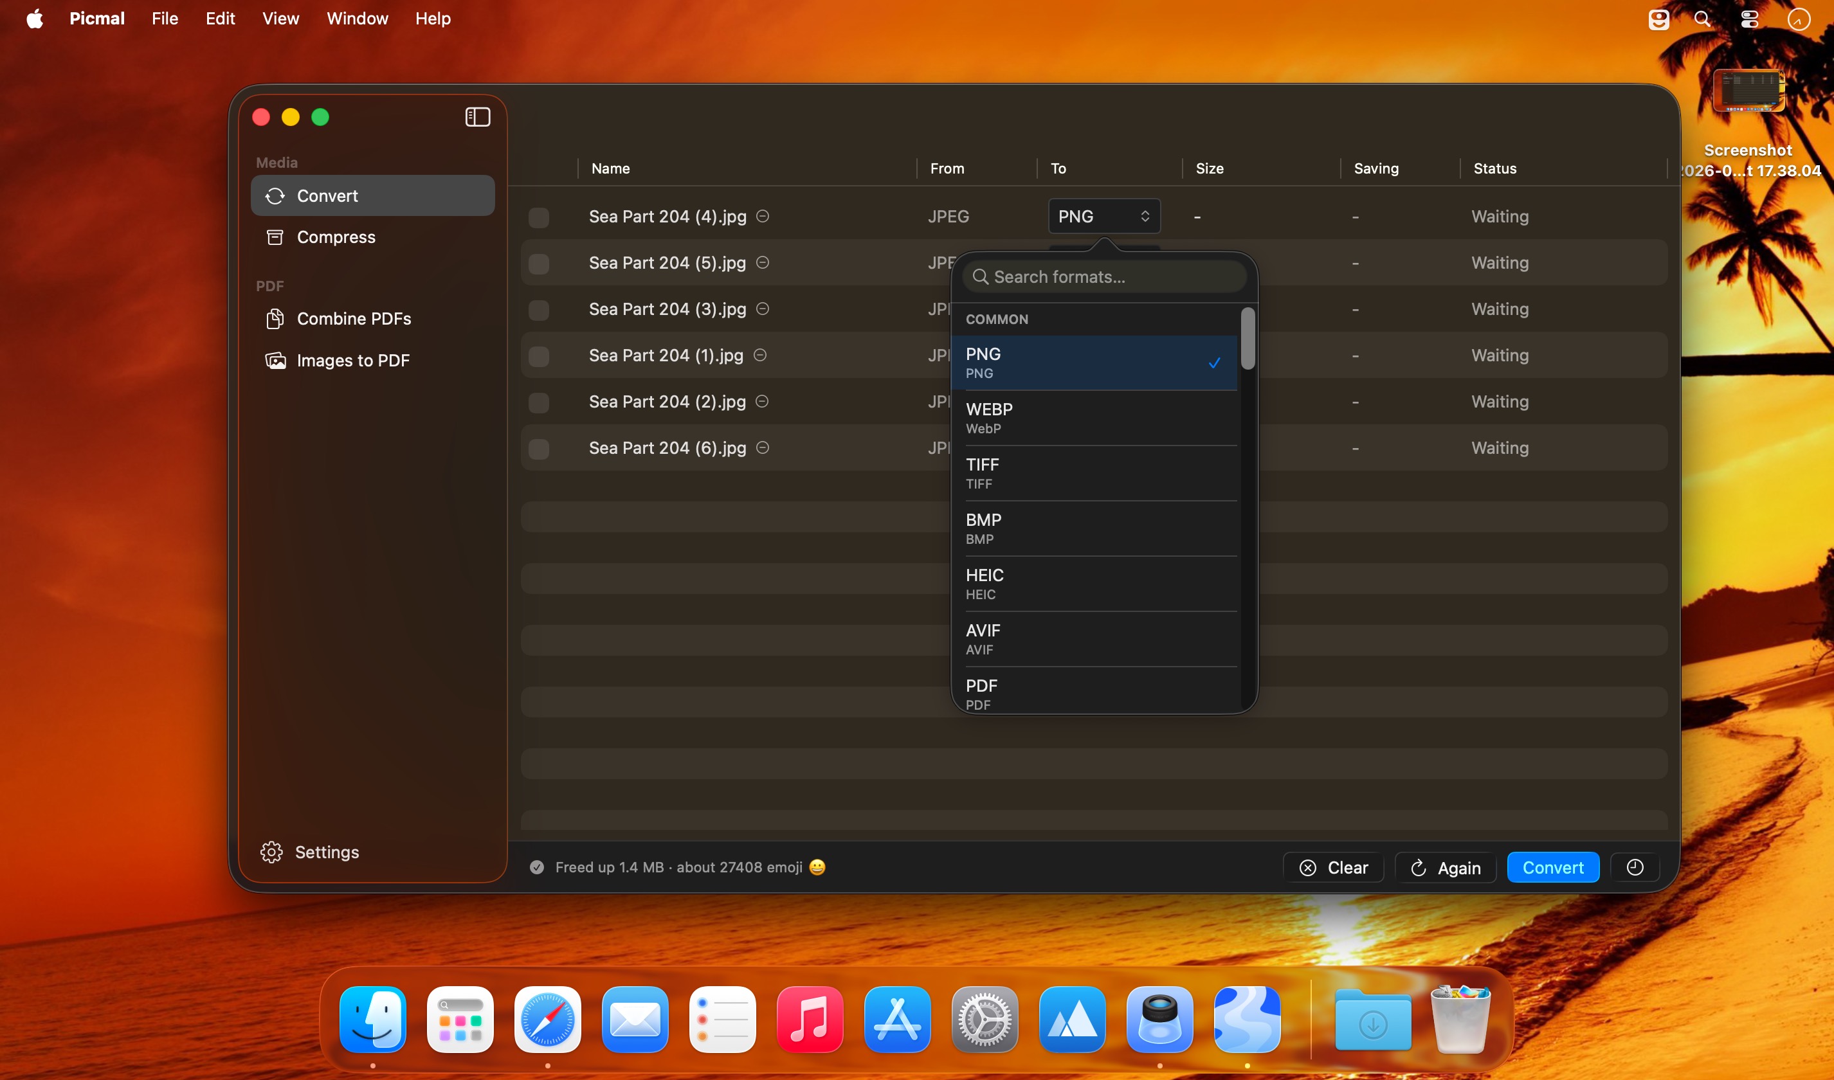Open the Picmal application menu
The width and height of the screenshot is (1834, 1080).
pyautogui.click(x=97, y=19)
